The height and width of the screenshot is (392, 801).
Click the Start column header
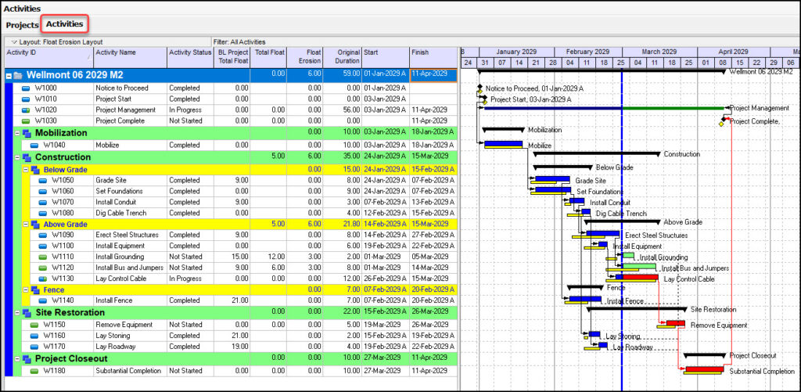pos(386,58)
